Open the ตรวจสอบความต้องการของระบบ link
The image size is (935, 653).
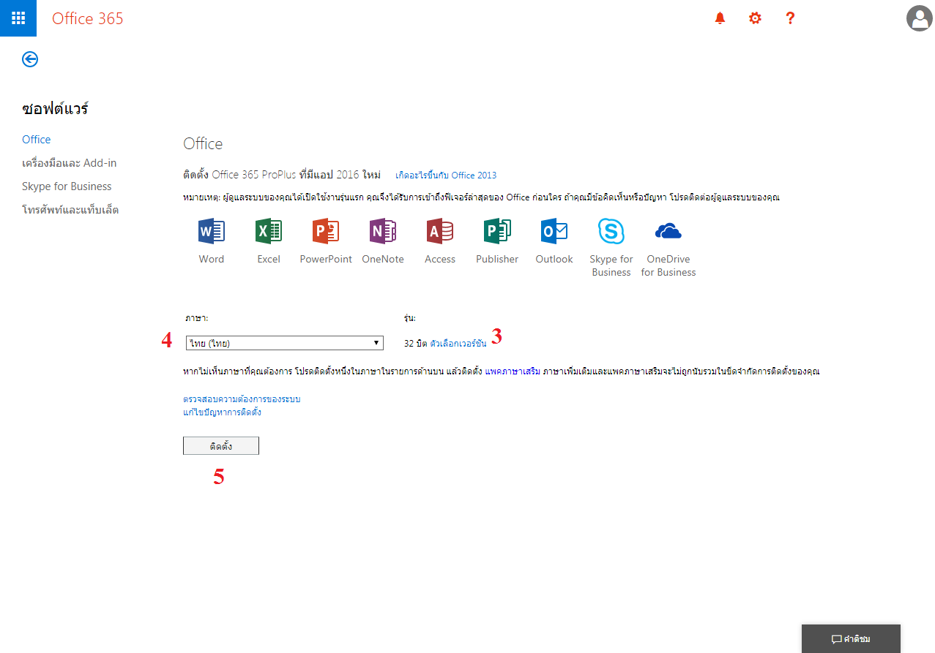242,399
